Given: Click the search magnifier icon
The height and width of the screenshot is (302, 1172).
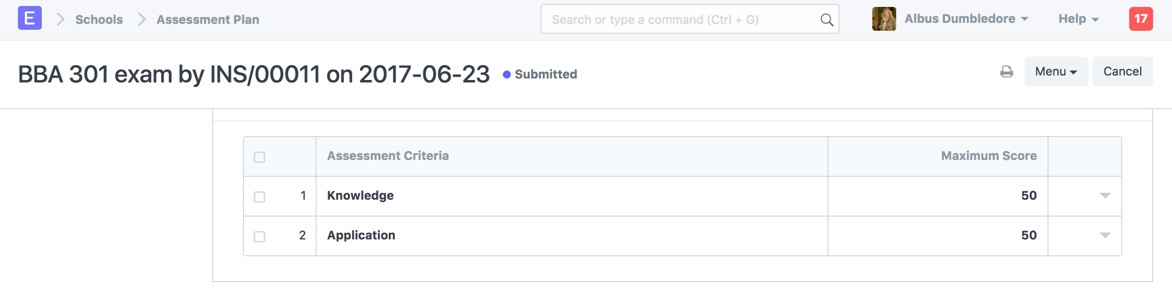Looking at the screenshot, I should tap(826, 19).
